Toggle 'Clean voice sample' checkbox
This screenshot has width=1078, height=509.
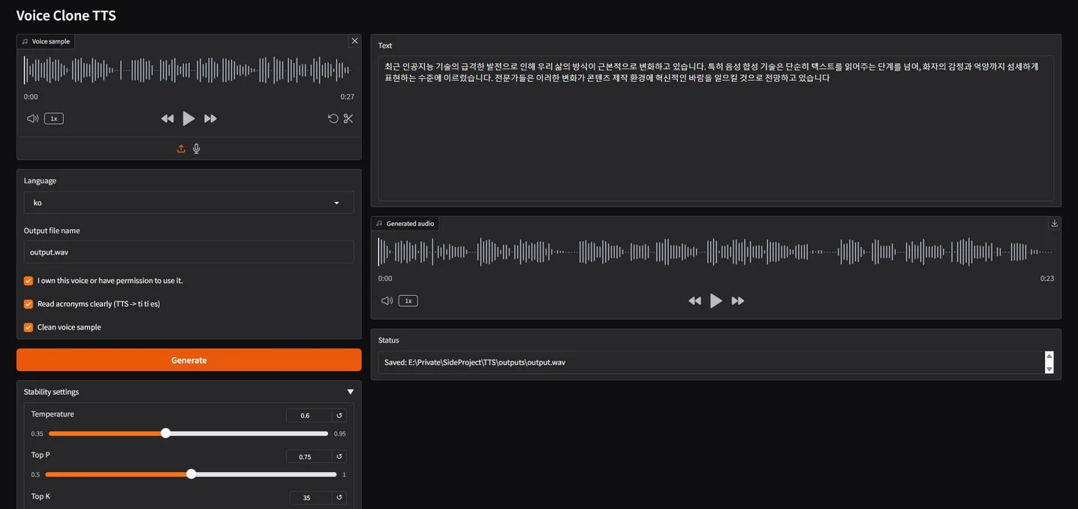tap(29, 327)
